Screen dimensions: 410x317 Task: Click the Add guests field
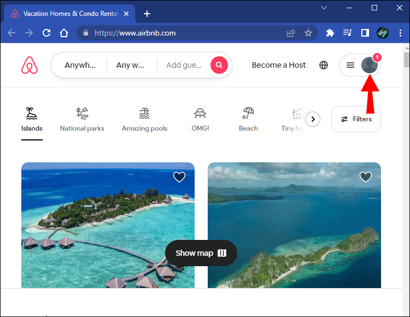tap(184, 65)
